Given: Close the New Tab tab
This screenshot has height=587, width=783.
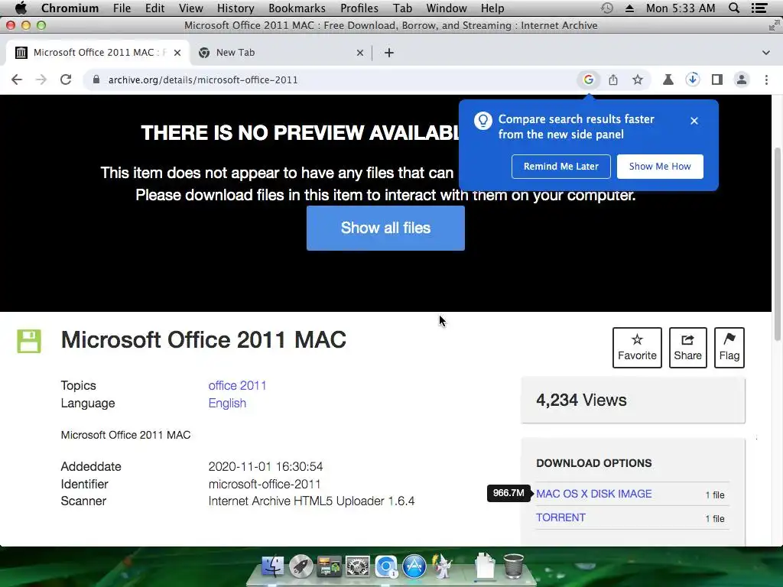Looking at the screenshot, I should click(x=360, y=53).
